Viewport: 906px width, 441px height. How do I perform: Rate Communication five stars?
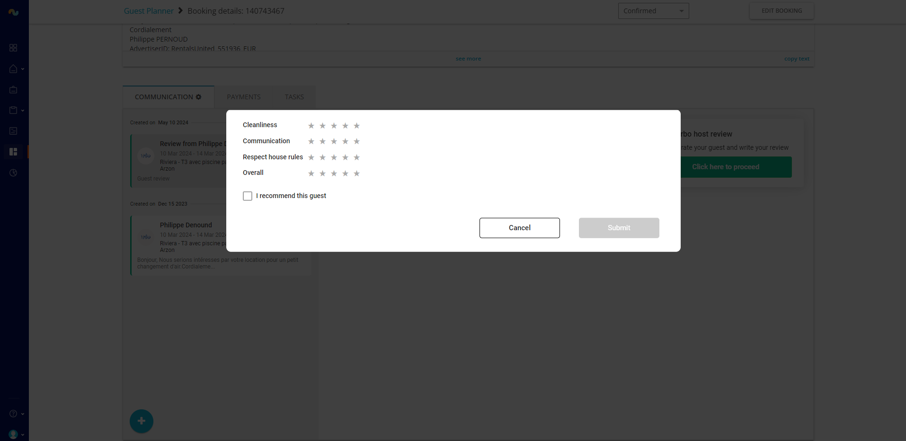pos(356,141)
